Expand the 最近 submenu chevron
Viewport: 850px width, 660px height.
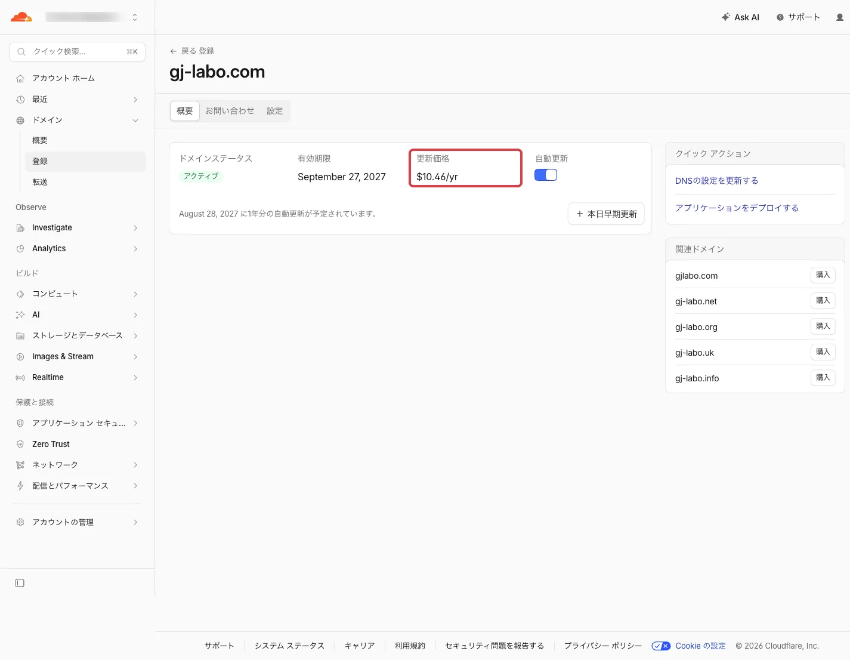click(135, 100)
